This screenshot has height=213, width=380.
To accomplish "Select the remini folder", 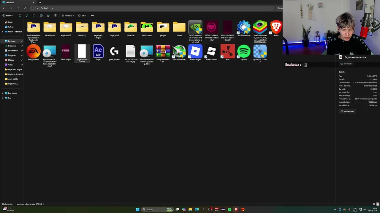I will tap(179, 29).
